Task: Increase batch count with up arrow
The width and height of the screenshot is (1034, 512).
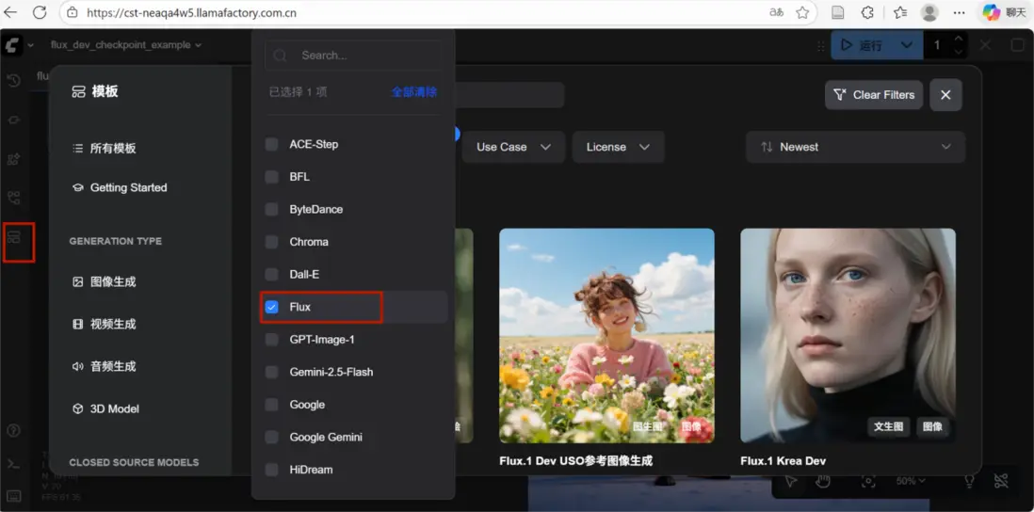Action: 959,39
